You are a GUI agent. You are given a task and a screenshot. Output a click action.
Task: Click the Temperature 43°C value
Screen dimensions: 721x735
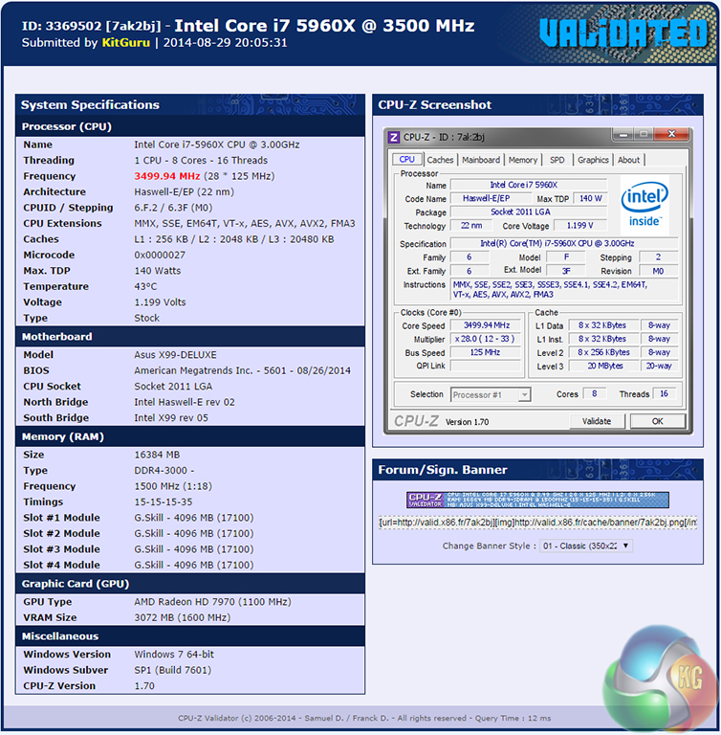tap(145, 286)
